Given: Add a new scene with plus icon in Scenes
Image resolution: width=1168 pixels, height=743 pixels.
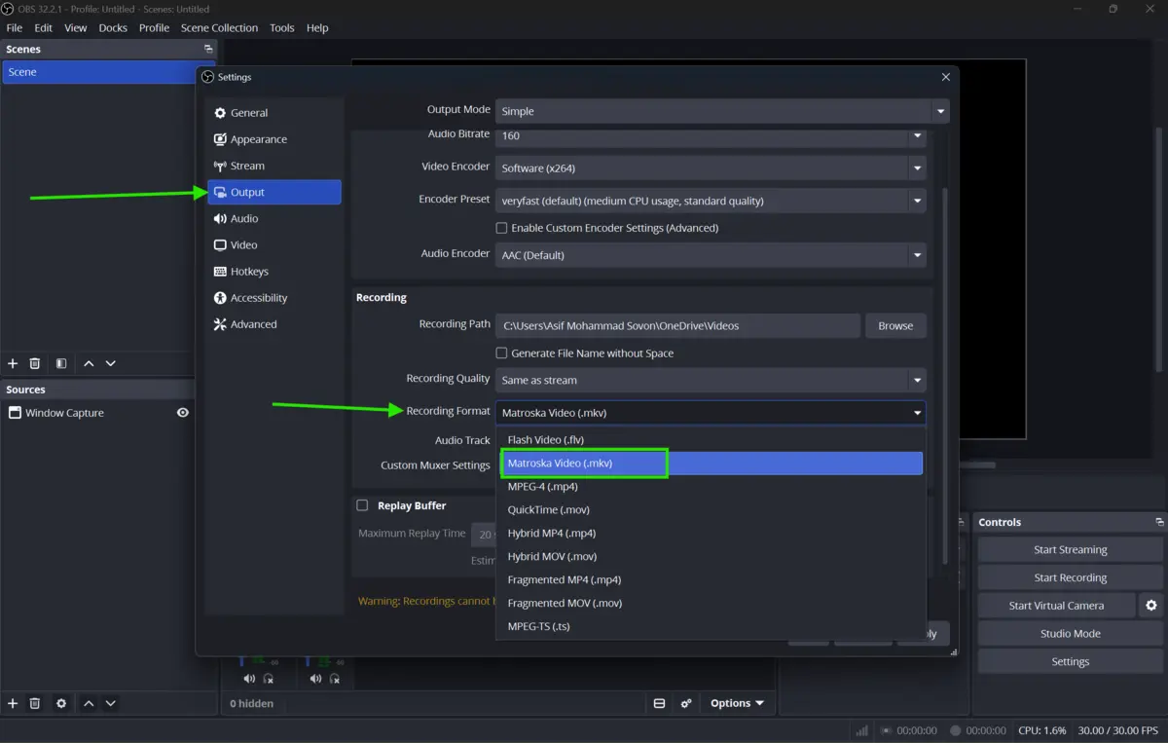Looking at the screenshot, I should coord(13,363).
